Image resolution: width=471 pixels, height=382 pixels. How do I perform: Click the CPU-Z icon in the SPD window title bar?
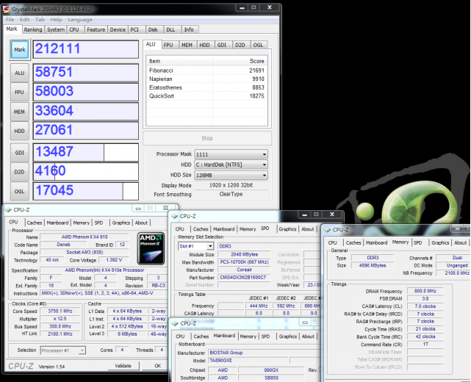[174, 216]
